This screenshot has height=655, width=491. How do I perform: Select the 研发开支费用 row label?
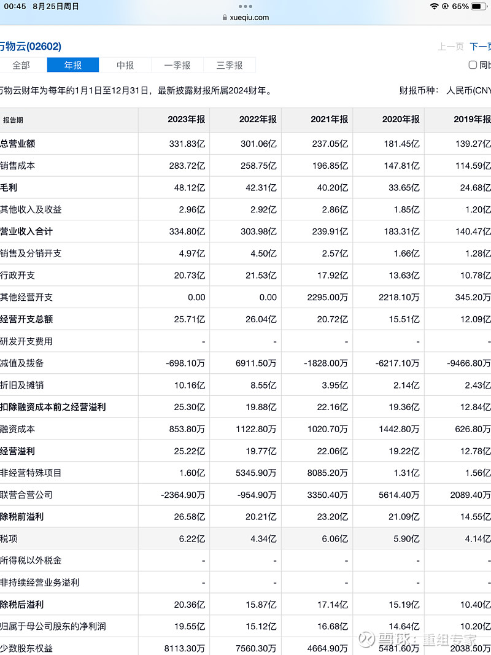(26, 341)
